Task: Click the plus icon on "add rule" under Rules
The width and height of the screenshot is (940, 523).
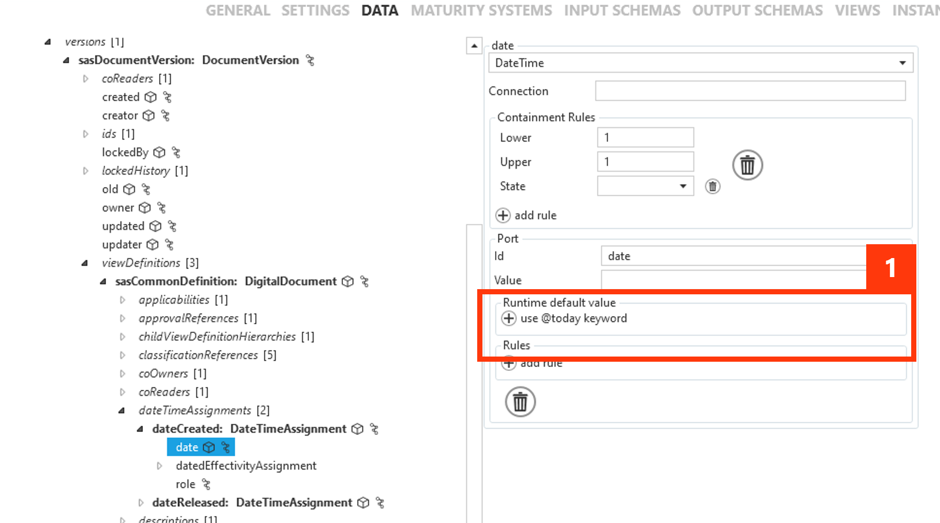Action: (508, 363)
